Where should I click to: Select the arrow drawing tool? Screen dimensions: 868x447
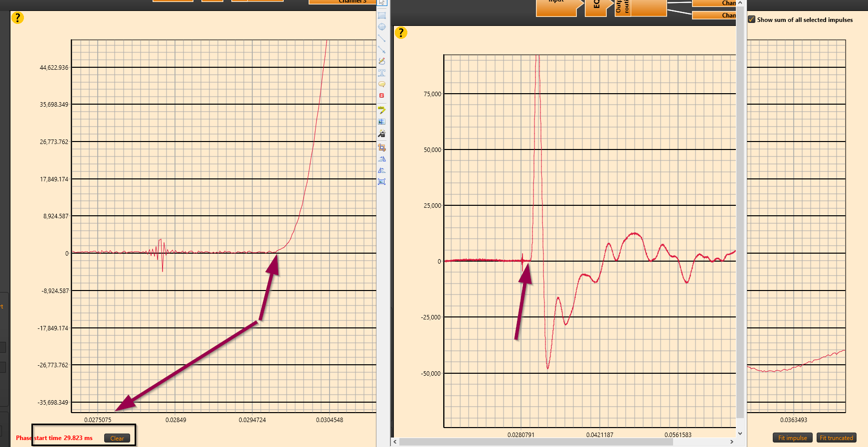[382, 50]
